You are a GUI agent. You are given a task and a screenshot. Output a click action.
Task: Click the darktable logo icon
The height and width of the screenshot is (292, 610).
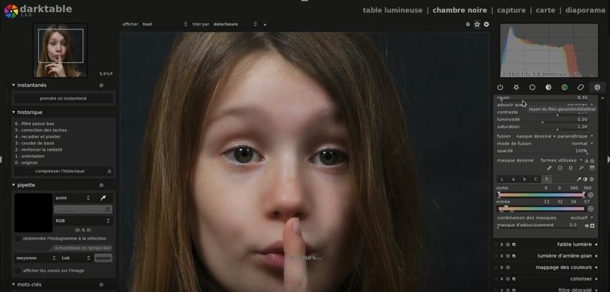(x=11, y=11)
